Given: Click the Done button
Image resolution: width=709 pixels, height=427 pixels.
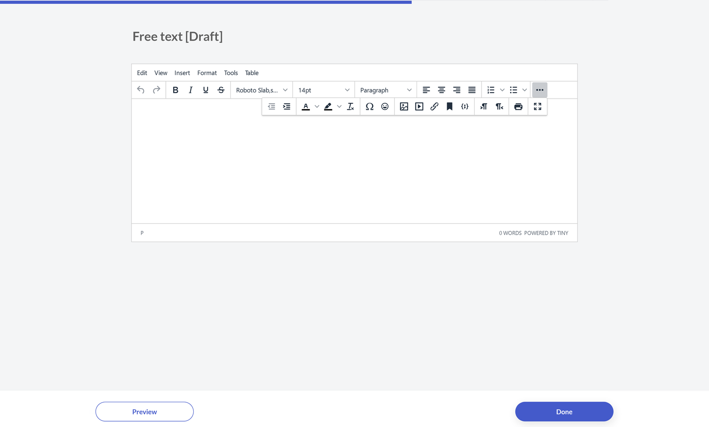Looking at the screenshot, I should [564, 411].
